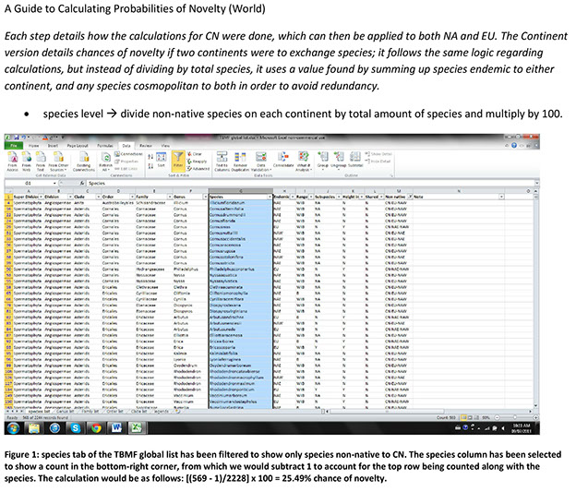Select the Page Layout view status button
Image resolution: width=576 pixels, height=492 pixels.
pyautogui.click(x=470, y=418)
